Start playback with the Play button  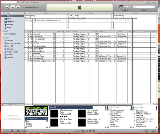tap(12, 7)
